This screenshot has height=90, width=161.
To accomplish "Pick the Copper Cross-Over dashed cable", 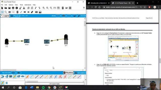I will tap(42, 77).
